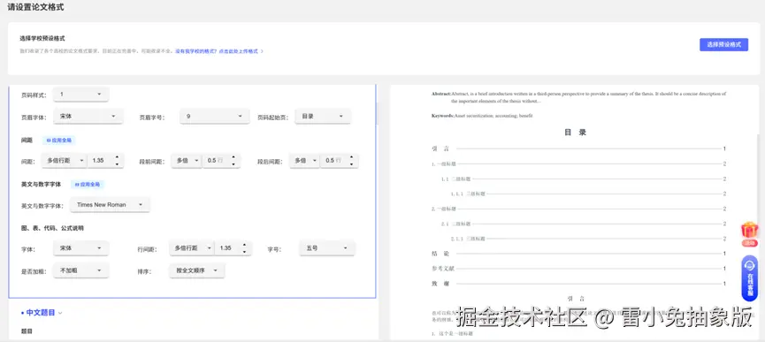Open the 字体 dropdown under 图、表、代码、公式说明

click(80, 248)
